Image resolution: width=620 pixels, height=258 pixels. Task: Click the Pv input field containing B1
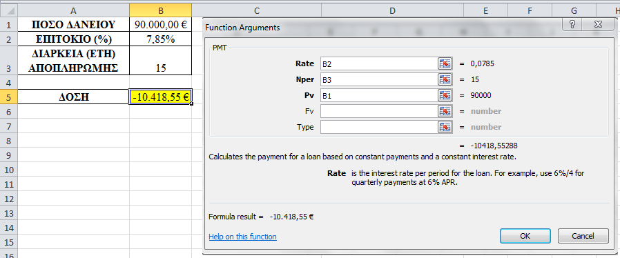tap(379, 95)
